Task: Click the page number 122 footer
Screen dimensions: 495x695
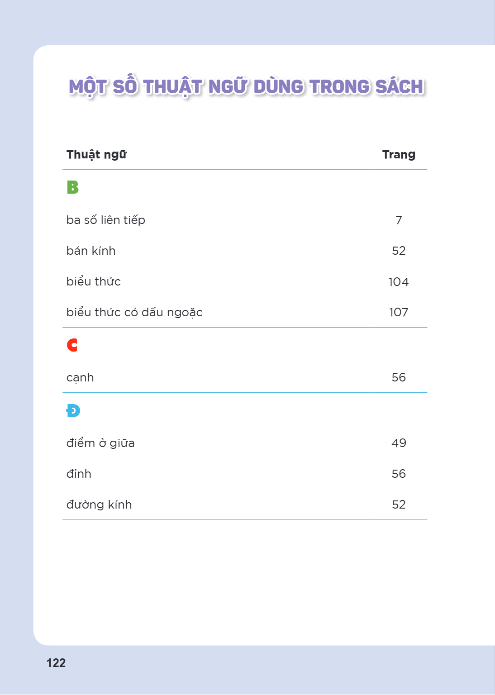Action: [x=56, y=663]
